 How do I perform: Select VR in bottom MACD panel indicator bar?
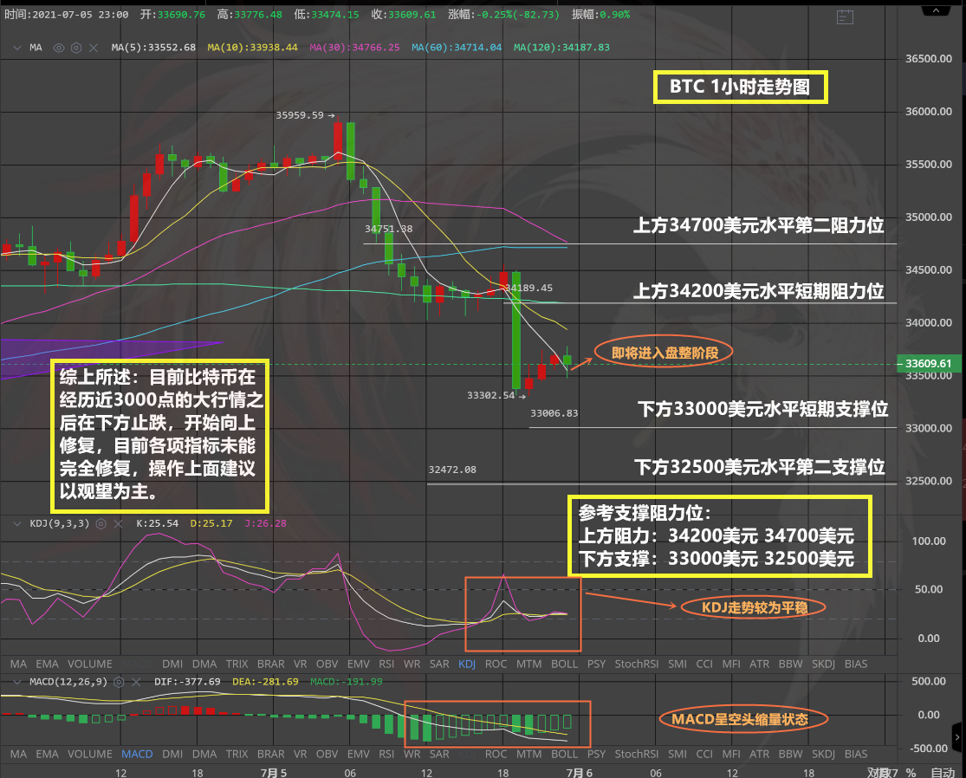tap(300, 754)
